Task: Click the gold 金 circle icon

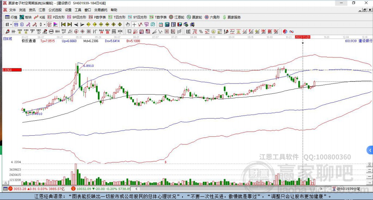Action: [x=213, y=32]
